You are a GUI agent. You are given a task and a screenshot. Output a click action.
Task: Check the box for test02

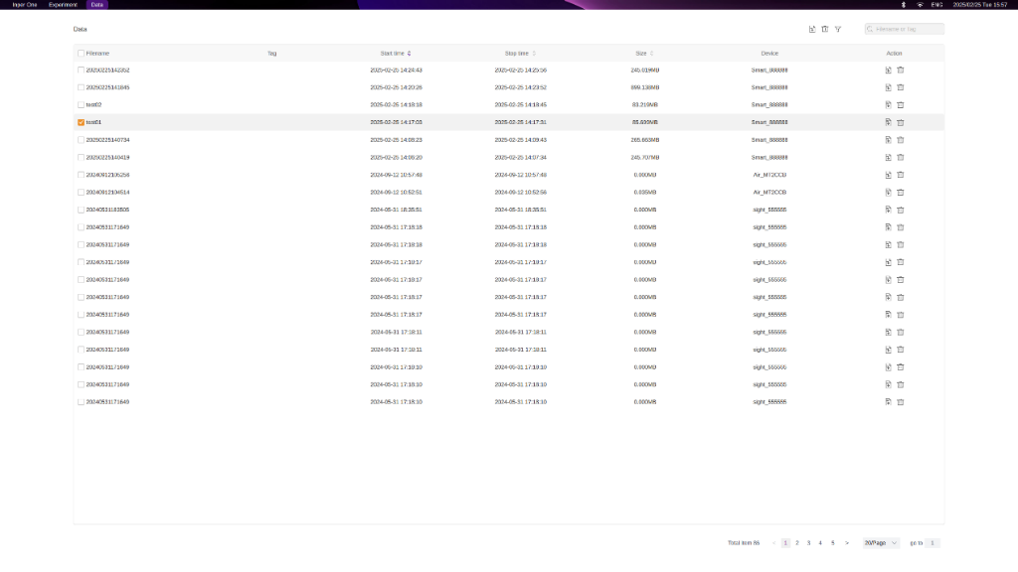[x=81, y=104]
